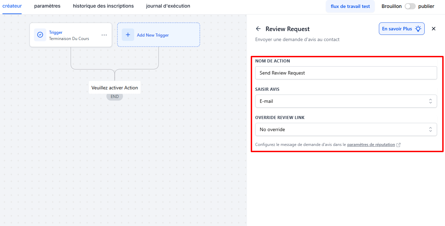Toggle the Brouillon/publier switch

tap(410, 6)
